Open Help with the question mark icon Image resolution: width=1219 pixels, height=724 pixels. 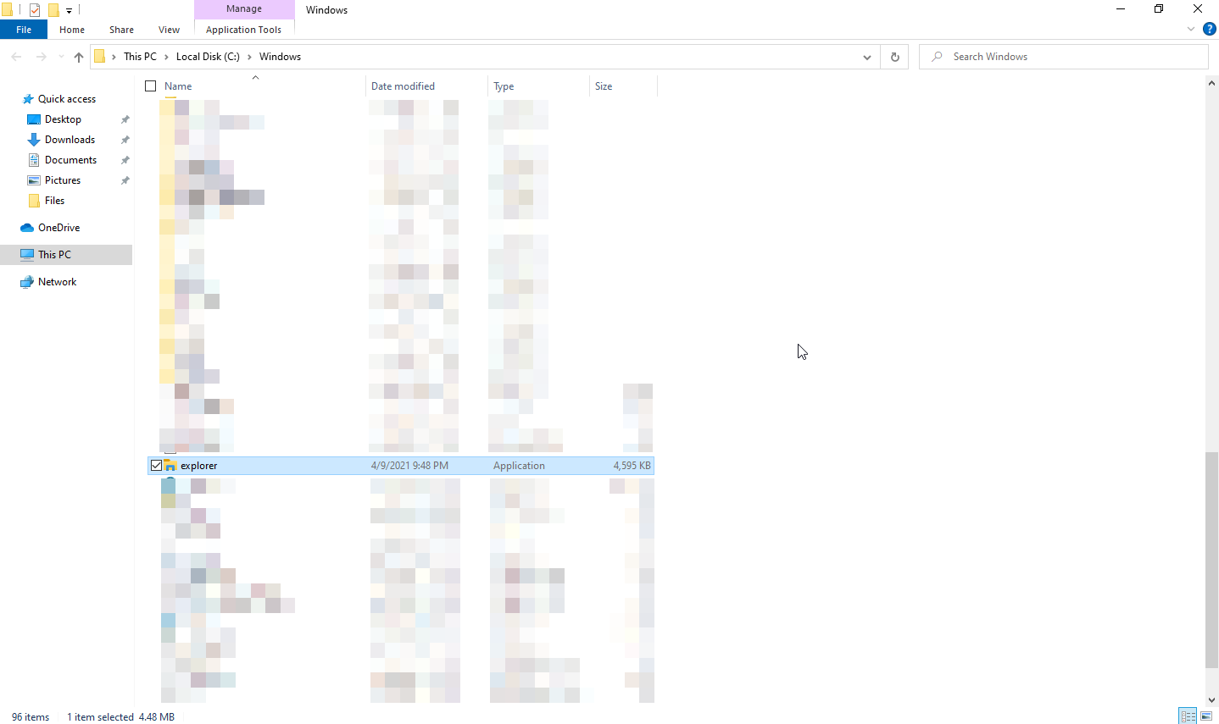[1210, 30]
